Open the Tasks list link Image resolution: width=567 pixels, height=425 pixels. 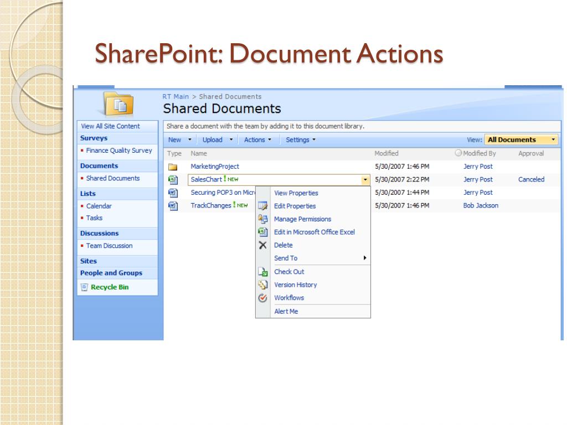(x=94, y=218)
